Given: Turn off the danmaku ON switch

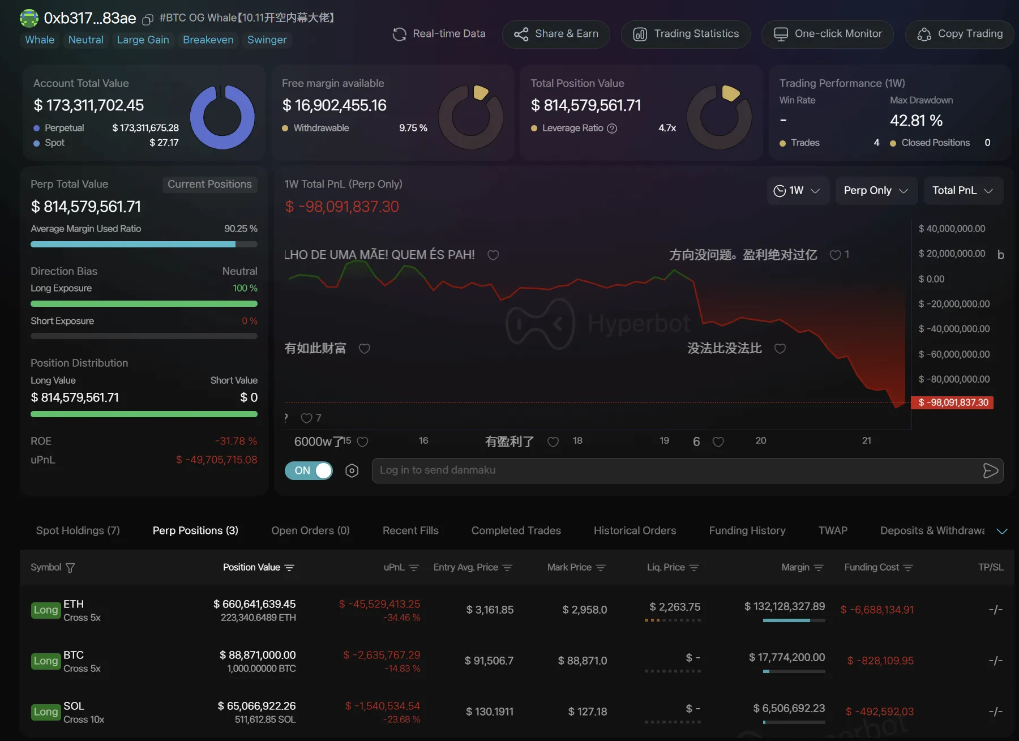Looking at the screenshot, I should (309, 471).
